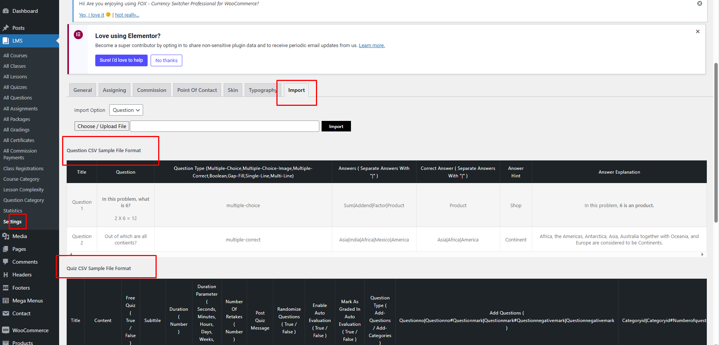720x345 pixels.
Task: Click the LMS book icon
Action: [x=6, y=41]
